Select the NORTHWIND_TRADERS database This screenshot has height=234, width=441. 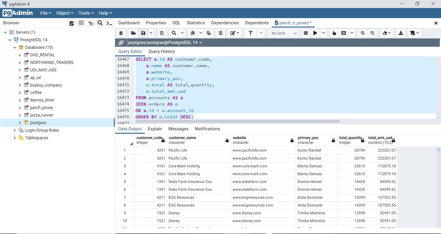52,62
